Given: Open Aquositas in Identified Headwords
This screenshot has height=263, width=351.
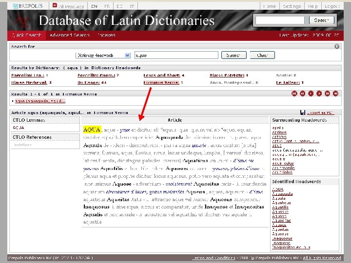Looking at the screenshot, I should (x=281, y=221).
